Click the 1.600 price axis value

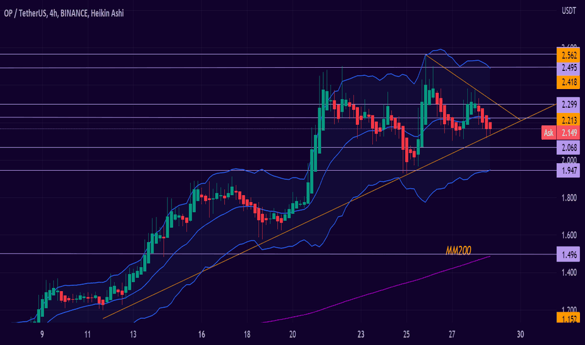569,235
